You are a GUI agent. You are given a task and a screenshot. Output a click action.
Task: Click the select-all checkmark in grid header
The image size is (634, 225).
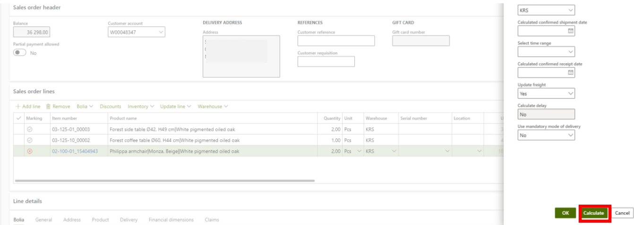pos(18,118)
